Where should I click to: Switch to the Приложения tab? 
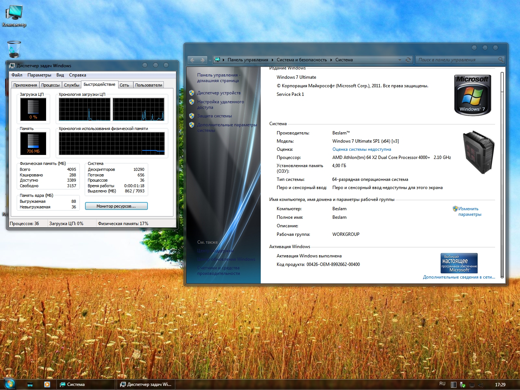click(x=25, y=85)
